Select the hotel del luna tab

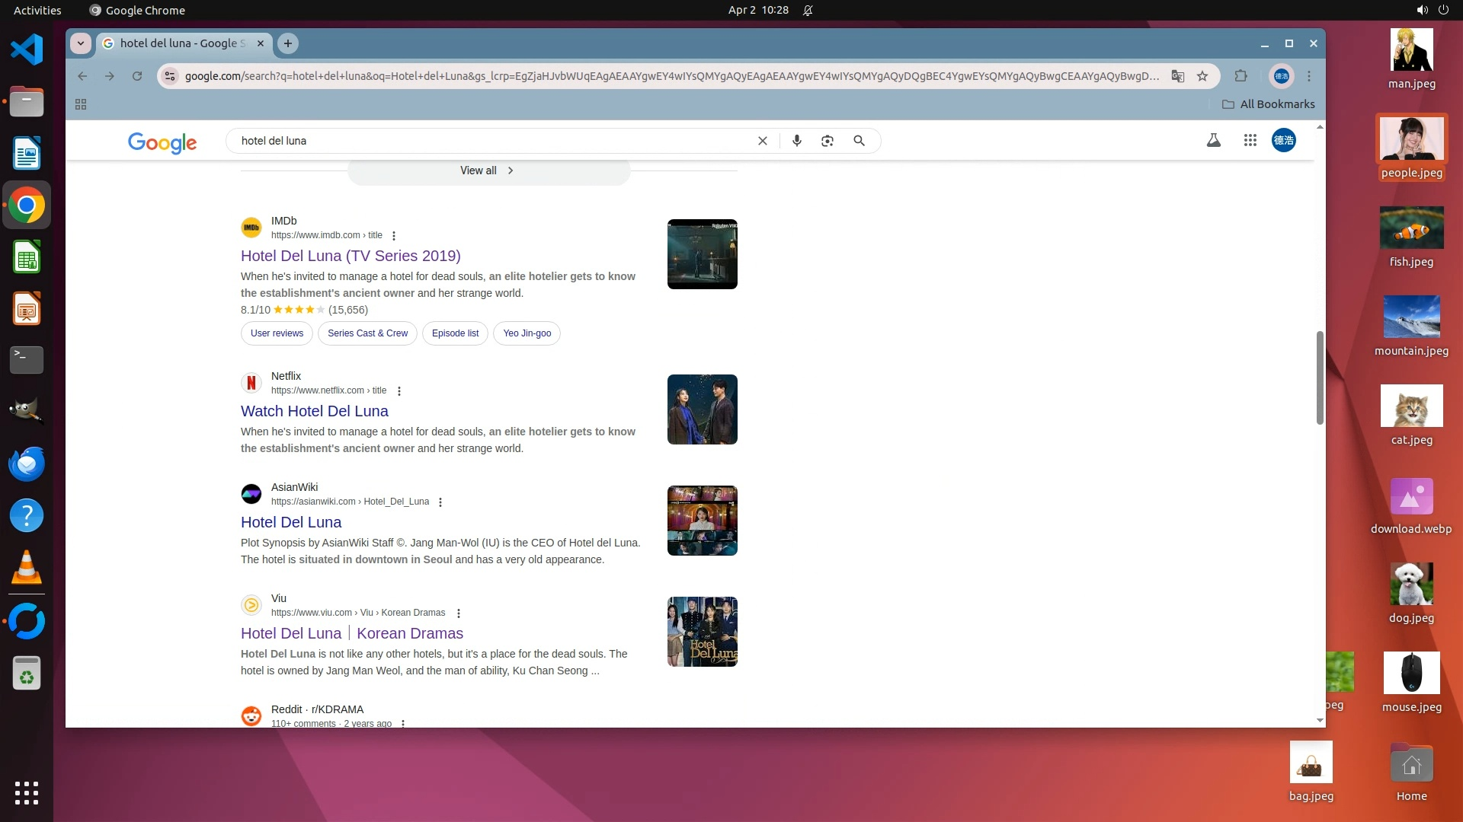coord(183,43)
